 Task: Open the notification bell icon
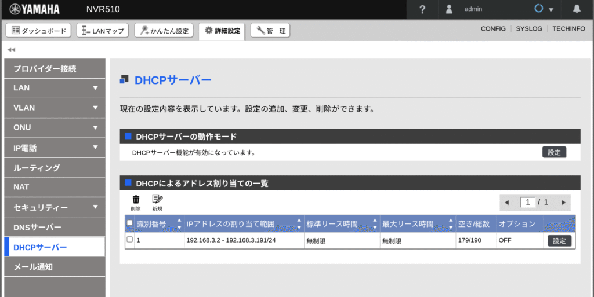point(576,9)
